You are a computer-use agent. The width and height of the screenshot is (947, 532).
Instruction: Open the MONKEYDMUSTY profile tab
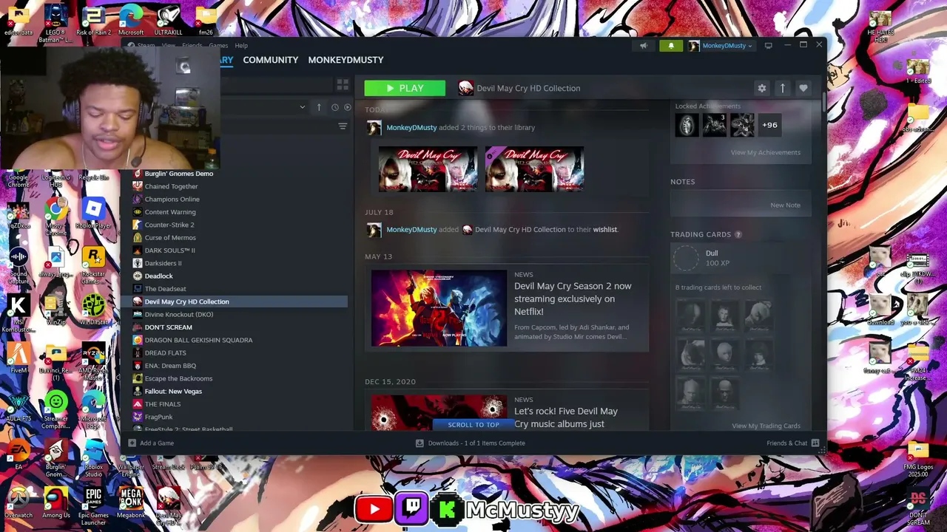[x=346, y=60]
